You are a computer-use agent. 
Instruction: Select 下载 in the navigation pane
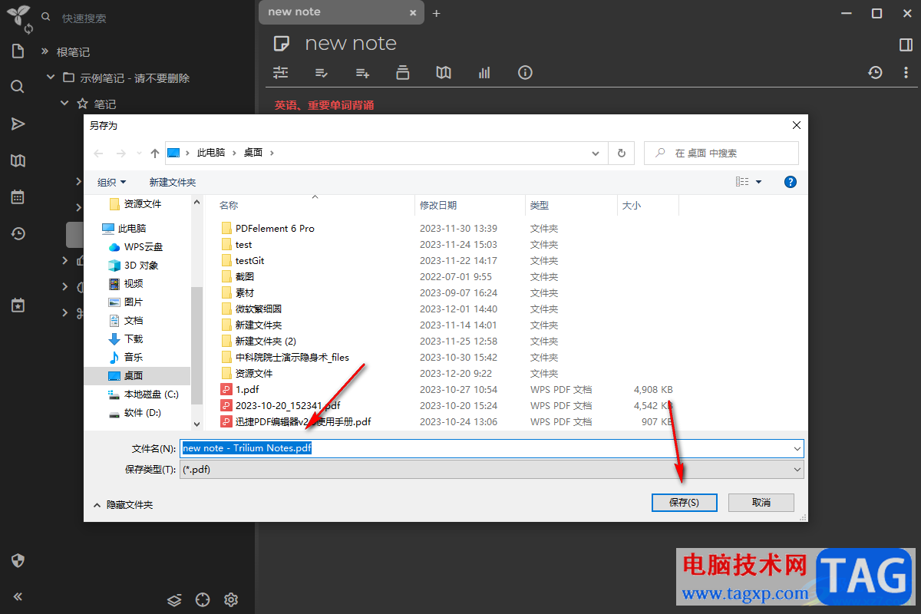click(x=134, y=338)
